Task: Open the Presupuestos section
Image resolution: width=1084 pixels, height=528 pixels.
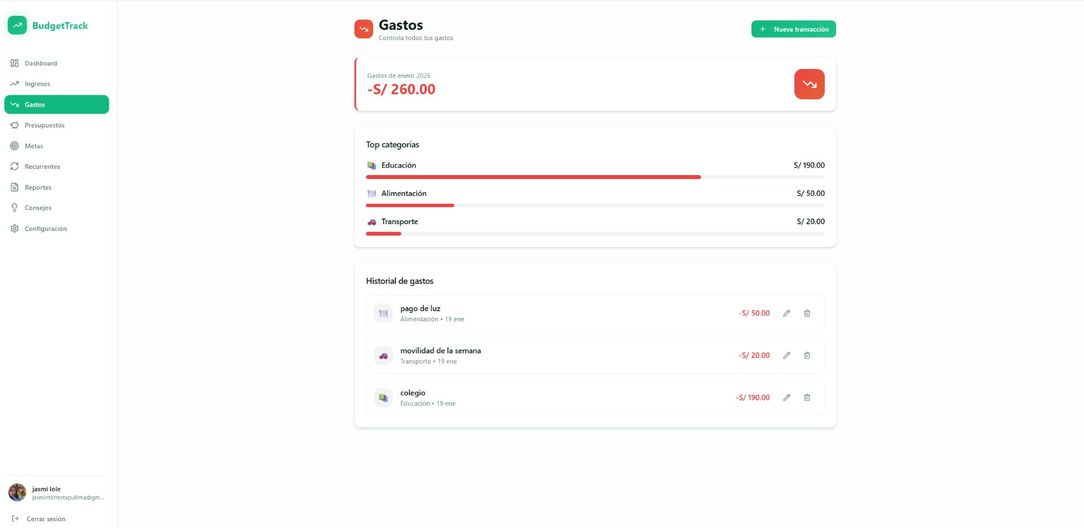Action: 44,125
